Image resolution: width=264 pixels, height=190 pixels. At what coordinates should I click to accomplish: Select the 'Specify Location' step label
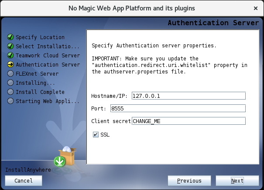pos(40,37)
